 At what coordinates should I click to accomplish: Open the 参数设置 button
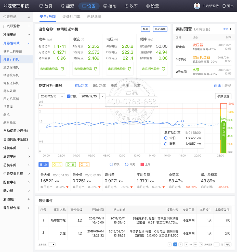[x=223, y=96]
